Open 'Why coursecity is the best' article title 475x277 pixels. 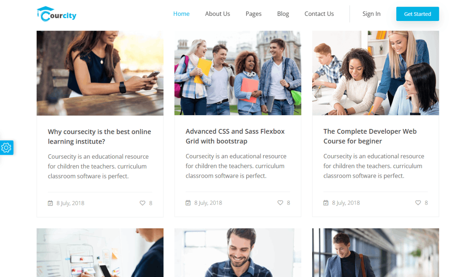point(99,137)
